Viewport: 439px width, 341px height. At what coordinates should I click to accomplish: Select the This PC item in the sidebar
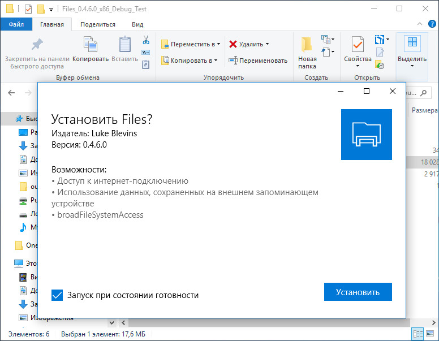25,263
